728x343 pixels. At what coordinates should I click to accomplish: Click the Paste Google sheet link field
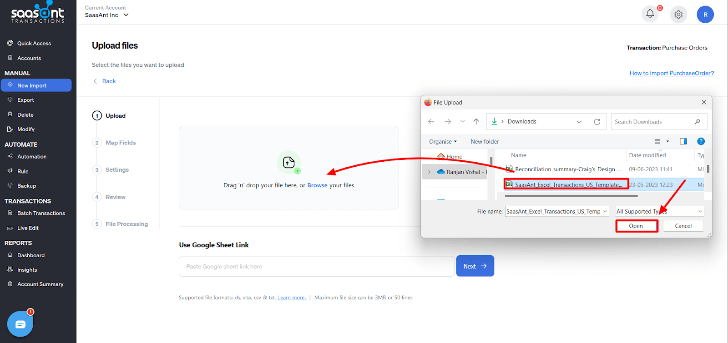[x=317, y=266]
